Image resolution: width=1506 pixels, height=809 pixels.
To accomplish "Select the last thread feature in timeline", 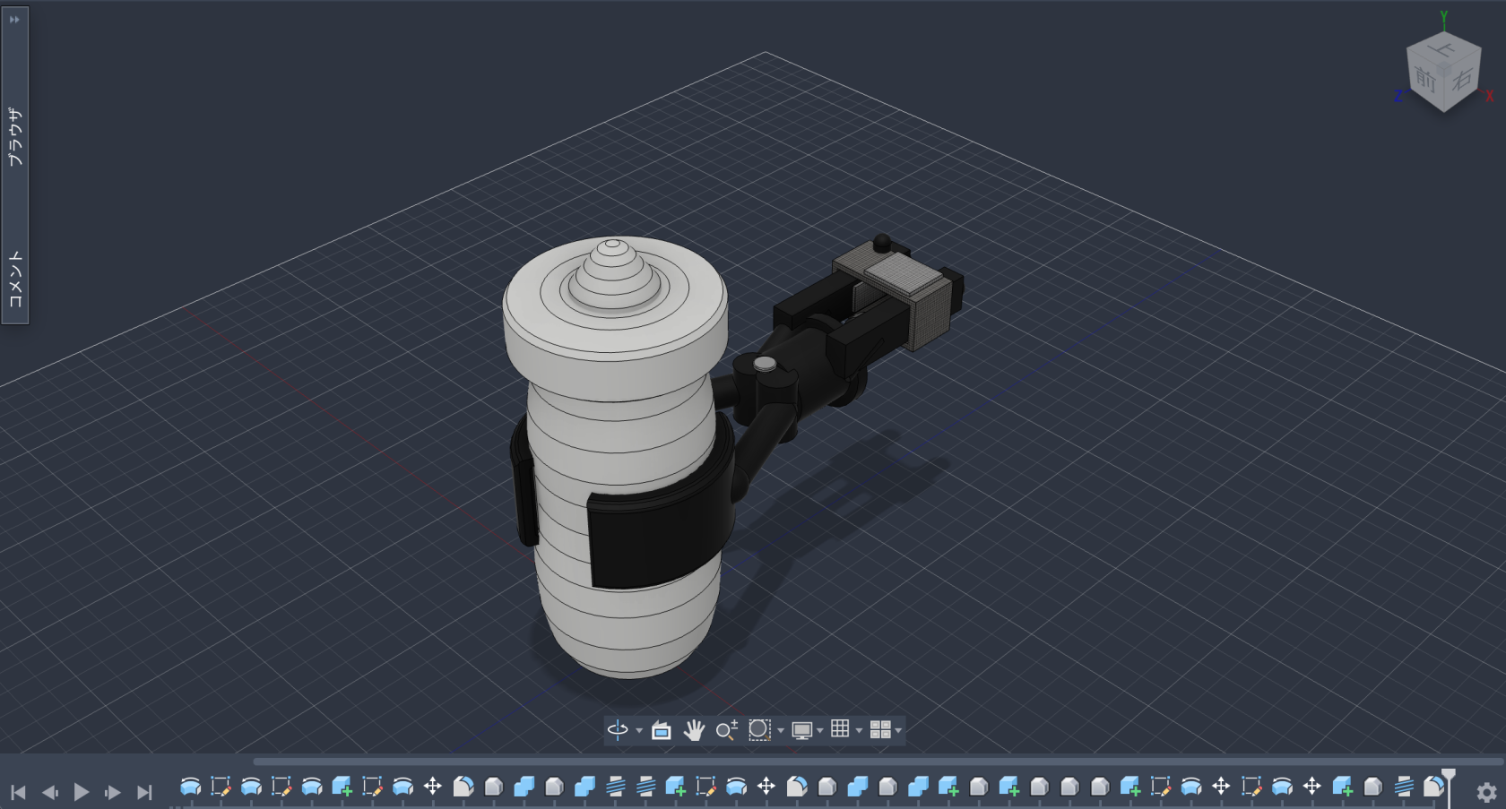I will pyautogui.click(x=1404, y=787).
